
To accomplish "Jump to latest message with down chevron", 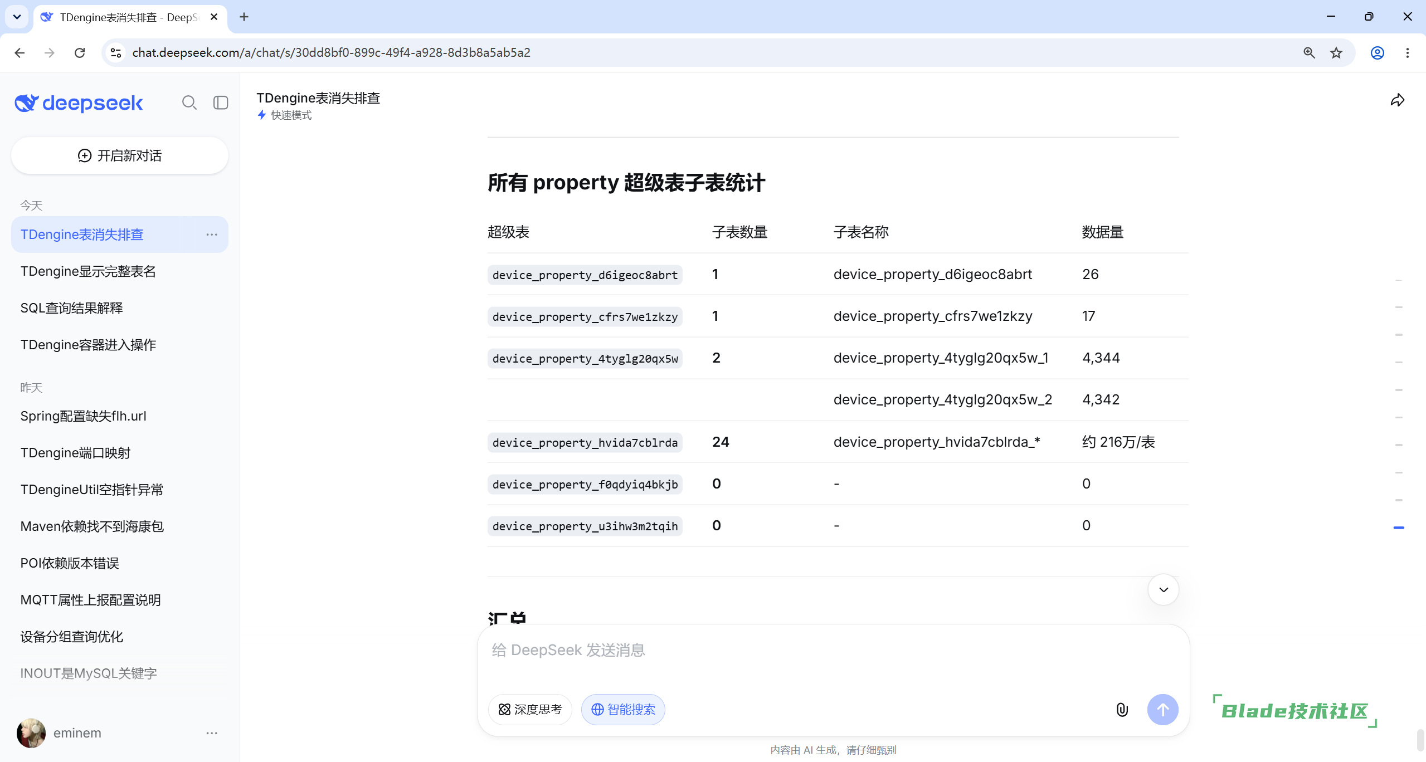I will (x=1163, y=589).
